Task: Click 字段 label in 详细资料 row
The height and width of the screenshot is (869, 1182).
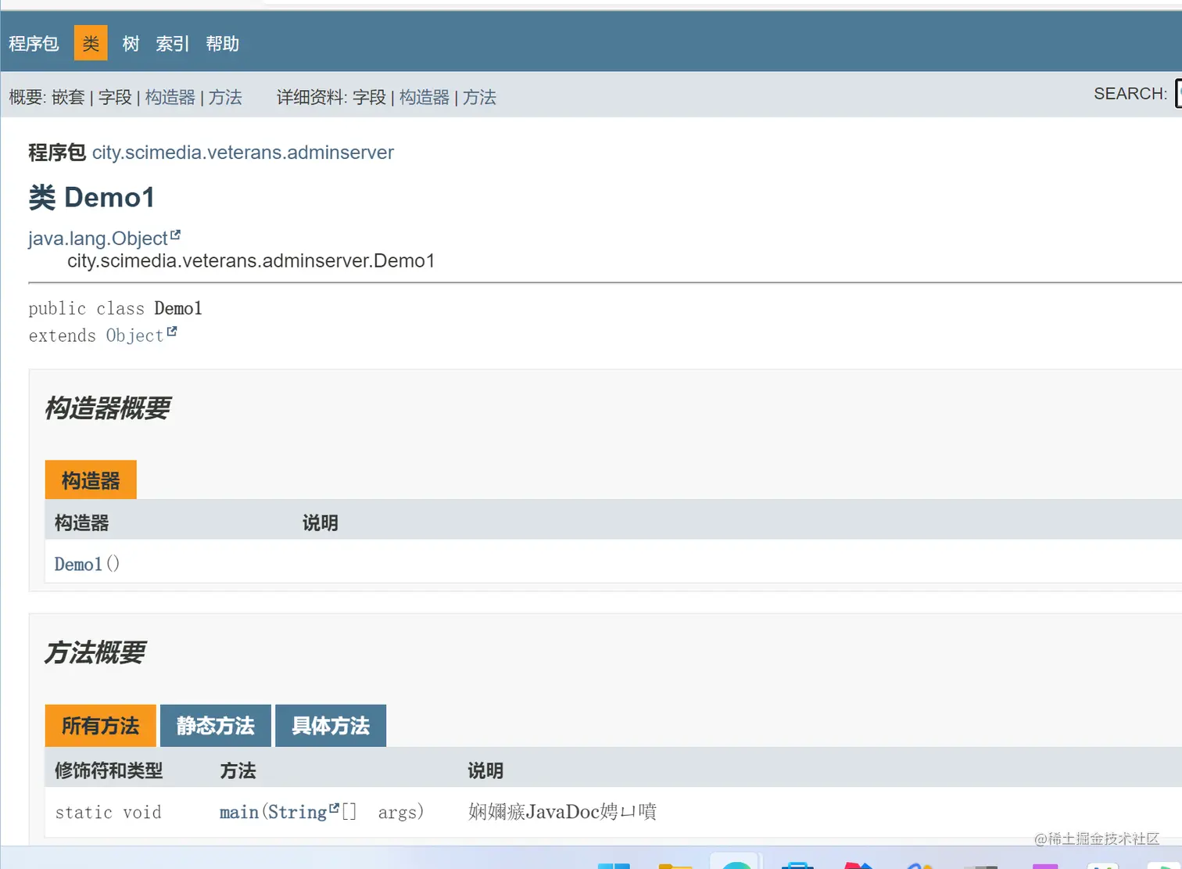Action: click(x=369, y=97)
